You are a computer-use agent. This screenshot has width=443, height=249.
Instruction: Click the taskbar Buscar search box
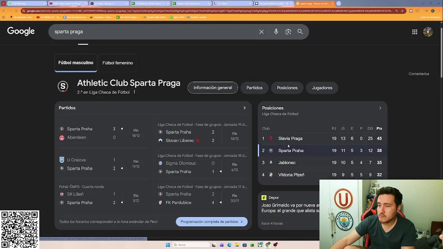coord(191,245)
